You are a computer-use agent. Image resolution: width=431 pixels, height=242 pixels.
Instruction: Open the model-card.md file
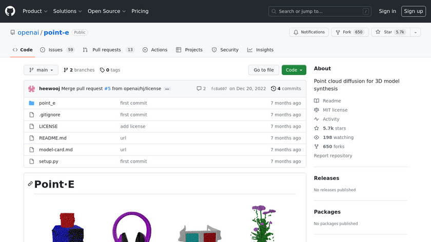[56, 150]
